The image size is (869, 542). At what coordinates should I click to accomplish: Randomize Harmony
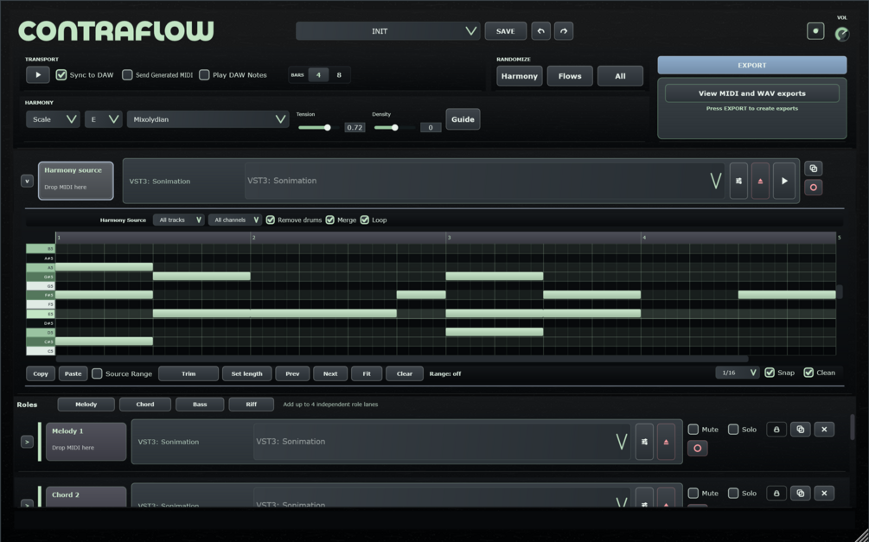pos(520,76)
